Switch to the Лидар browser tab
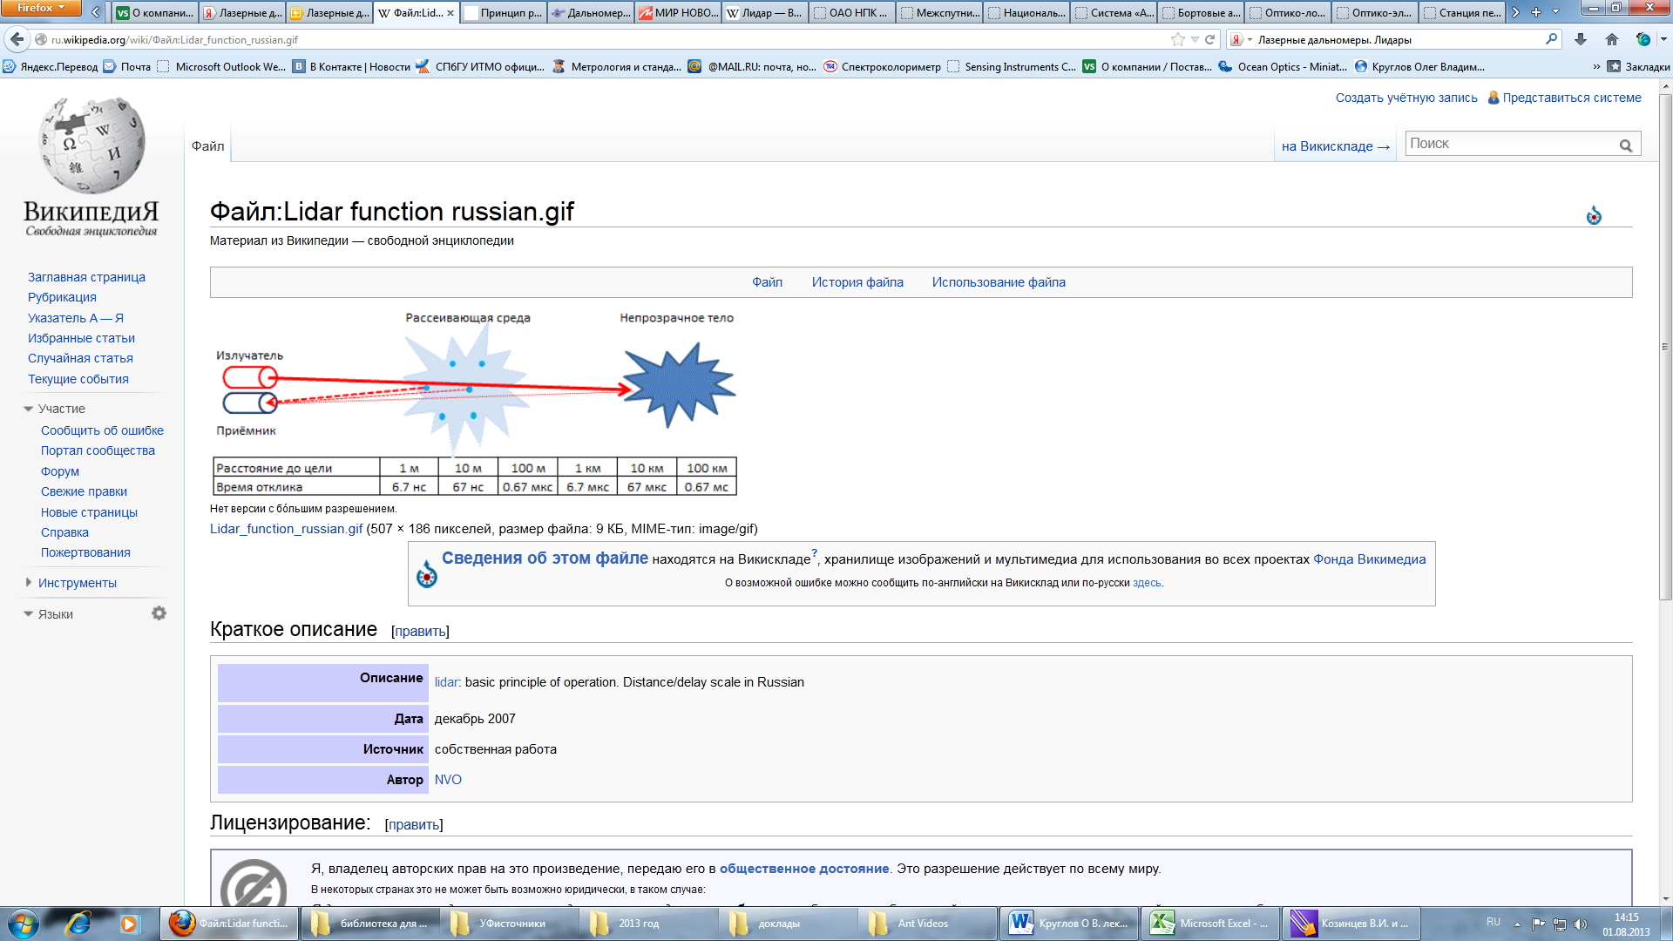This screenshot has width=1673, height=941. pyautogui.click(x=764, y=13)
